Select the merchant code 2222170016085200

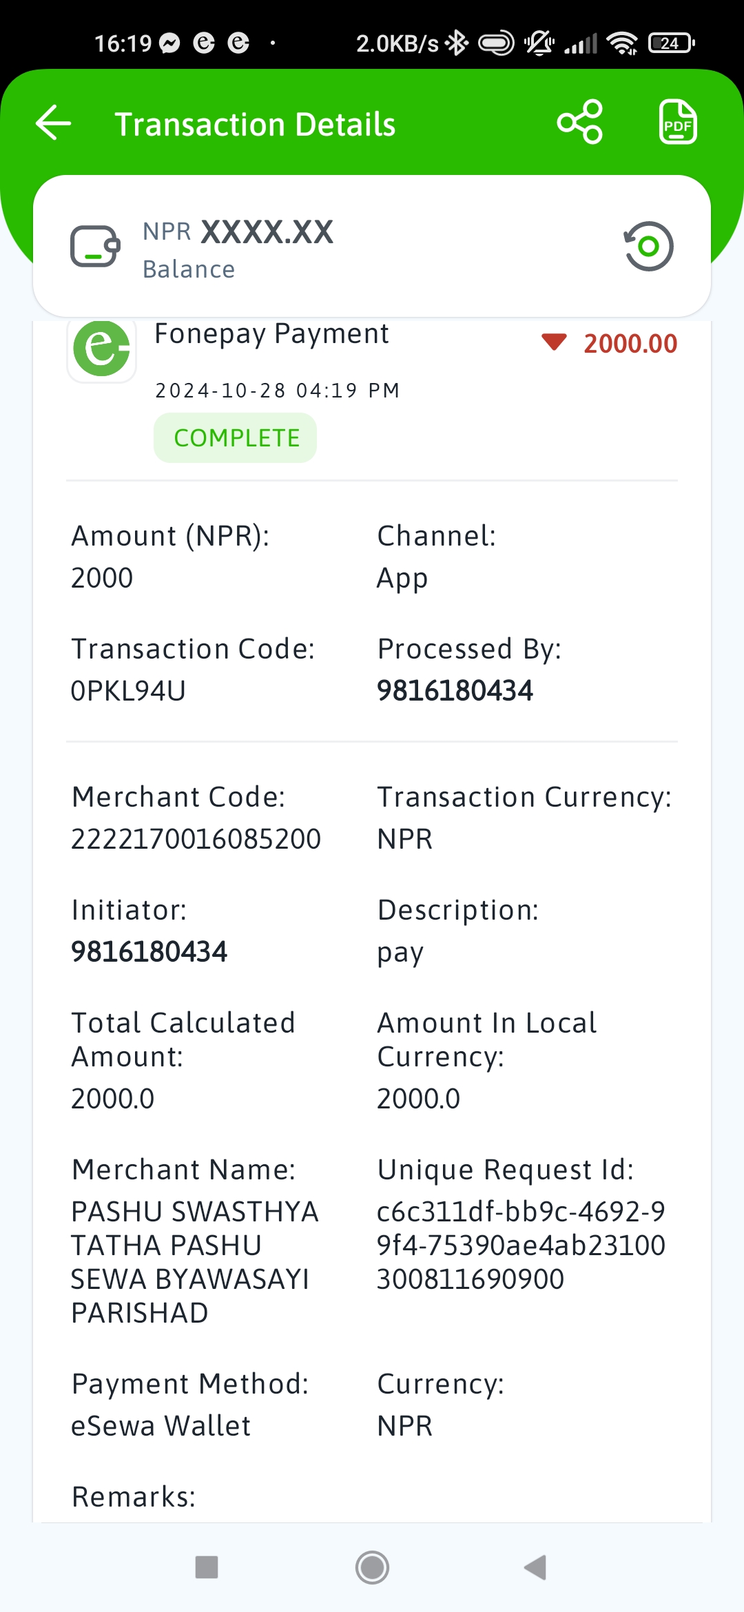click(196, 839)
